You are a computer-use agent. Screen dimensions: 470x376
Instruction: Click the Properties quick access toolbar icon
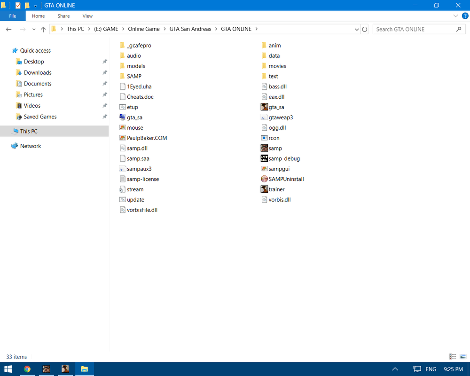click(18, 5)
